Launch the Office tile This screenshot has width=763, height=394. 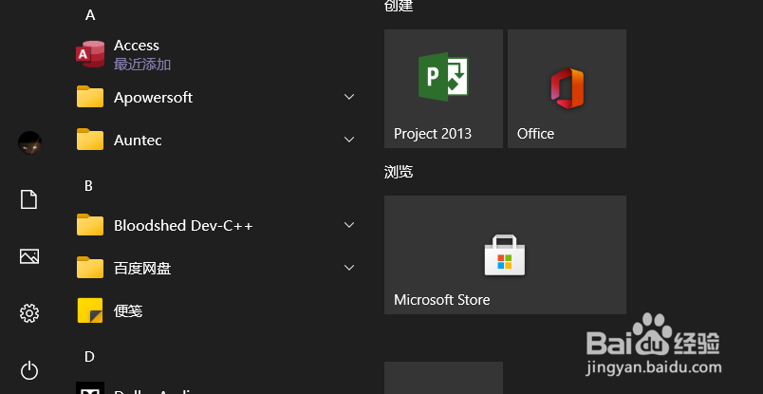(567, 88)
